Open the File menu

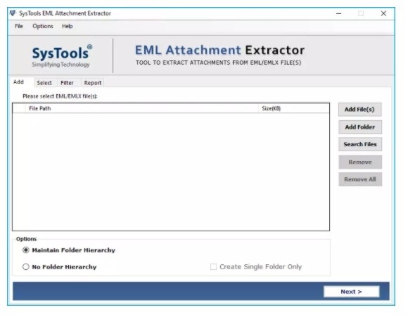(19, 26)
